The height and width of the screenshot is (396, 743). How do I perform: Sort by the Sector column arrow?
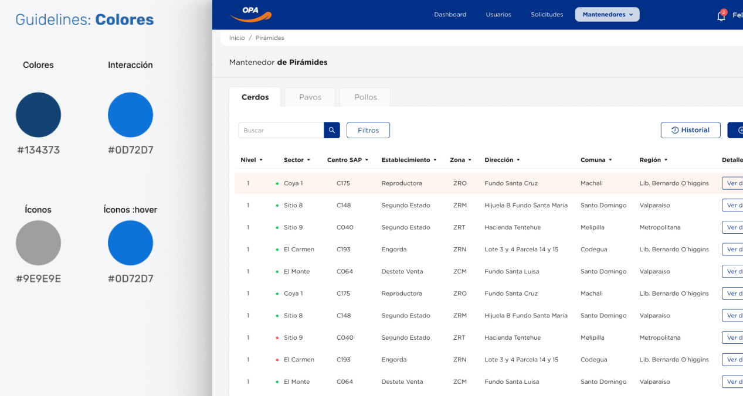308,160
